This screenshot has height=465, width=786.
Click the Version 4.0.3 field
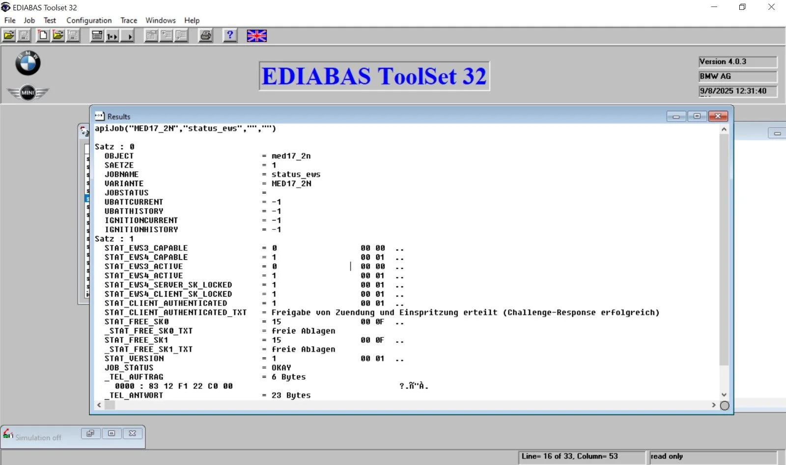[x=738, y=62]
